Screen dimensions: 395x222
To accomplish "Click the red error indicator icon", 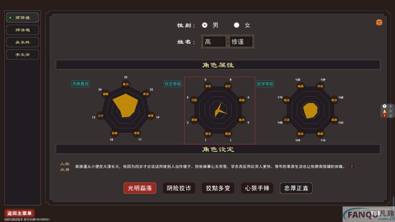I will pyautogui.click(x=384, y=116).
